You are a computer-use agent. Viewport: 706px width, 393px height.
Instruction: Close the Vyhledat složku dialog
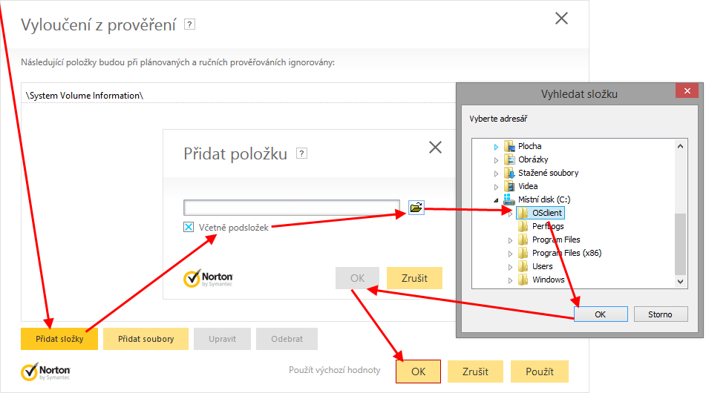[x=687, y=90]
